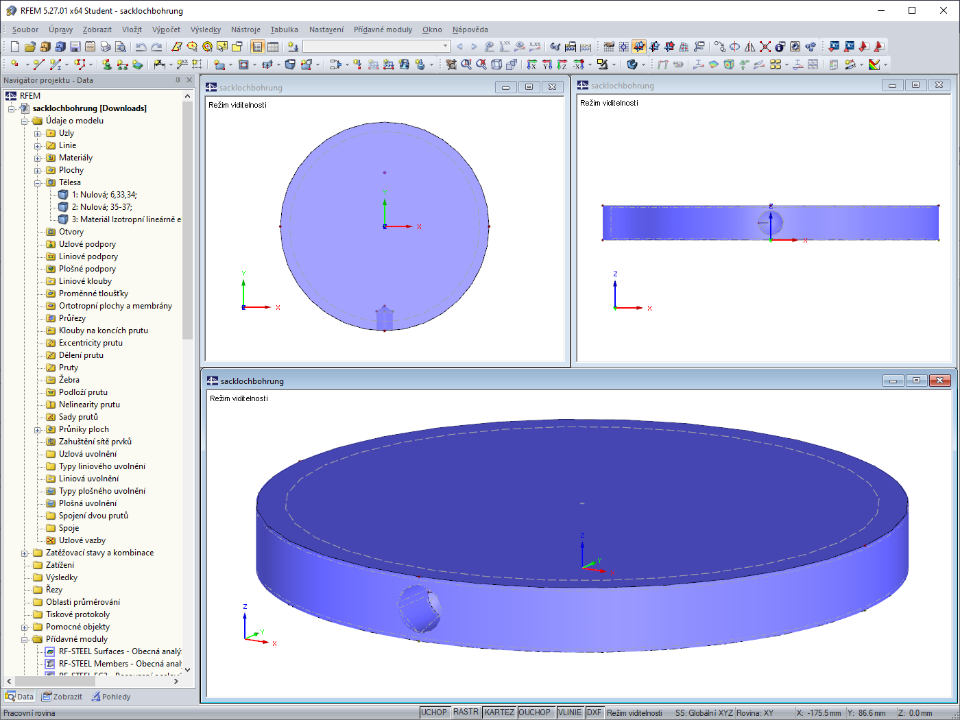Screen dimensions: 960x720
Task: Select solid 2: Nulová; 35-37;
Action: pos(102,207)
